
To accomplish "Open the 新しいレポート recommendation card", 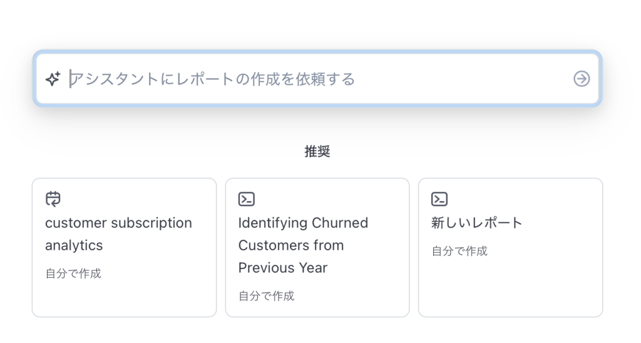I will pos(511,247).
